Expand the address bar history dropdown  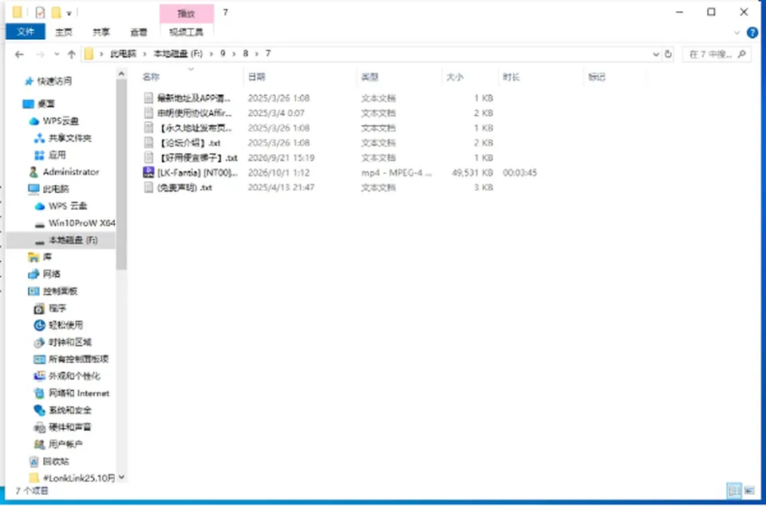(x=656, y=54)
